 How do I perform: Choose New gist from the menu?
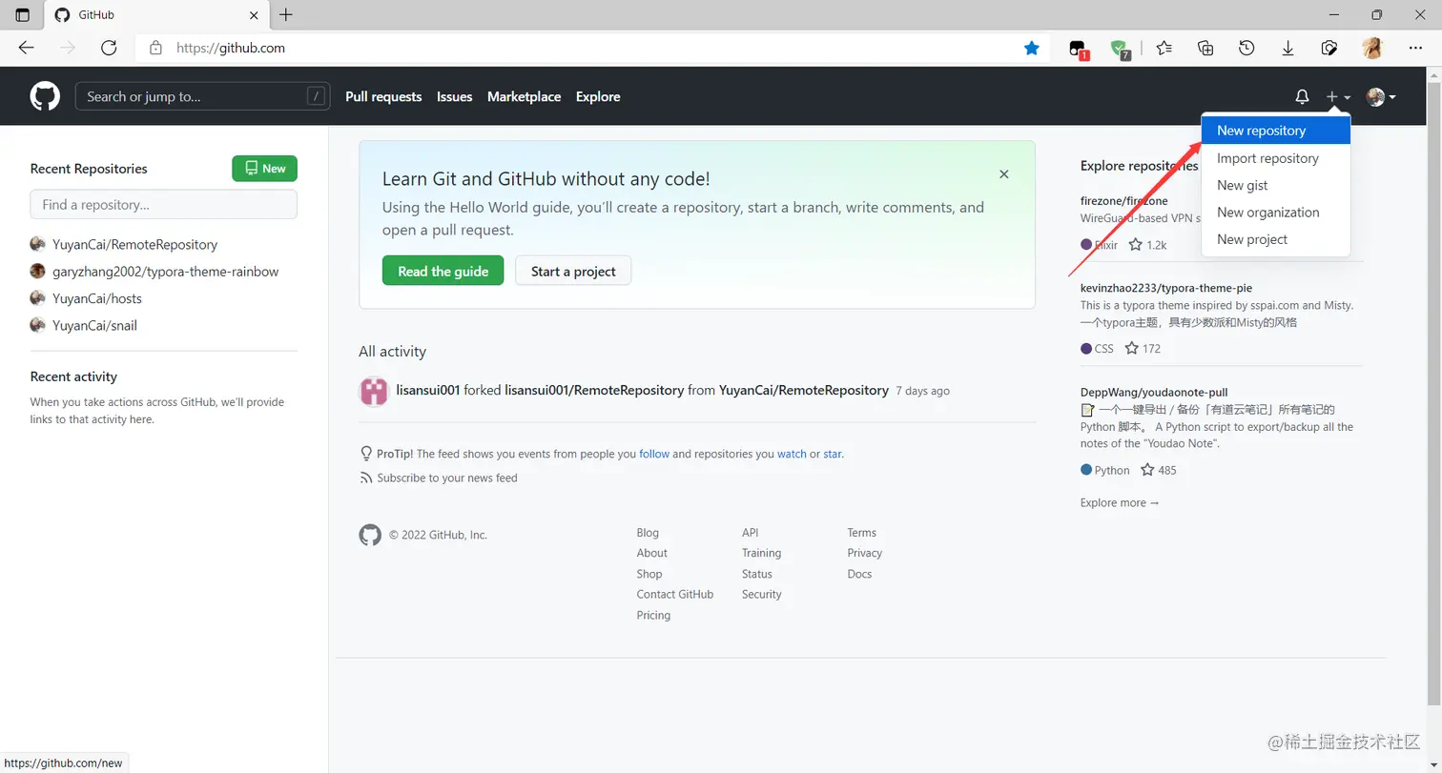[1276, 185]
